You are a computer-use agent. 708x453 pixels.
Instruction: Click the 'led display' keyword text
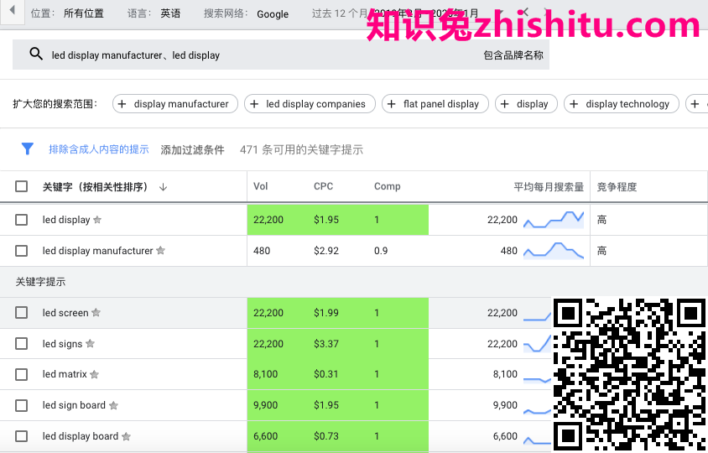[66, 220]
